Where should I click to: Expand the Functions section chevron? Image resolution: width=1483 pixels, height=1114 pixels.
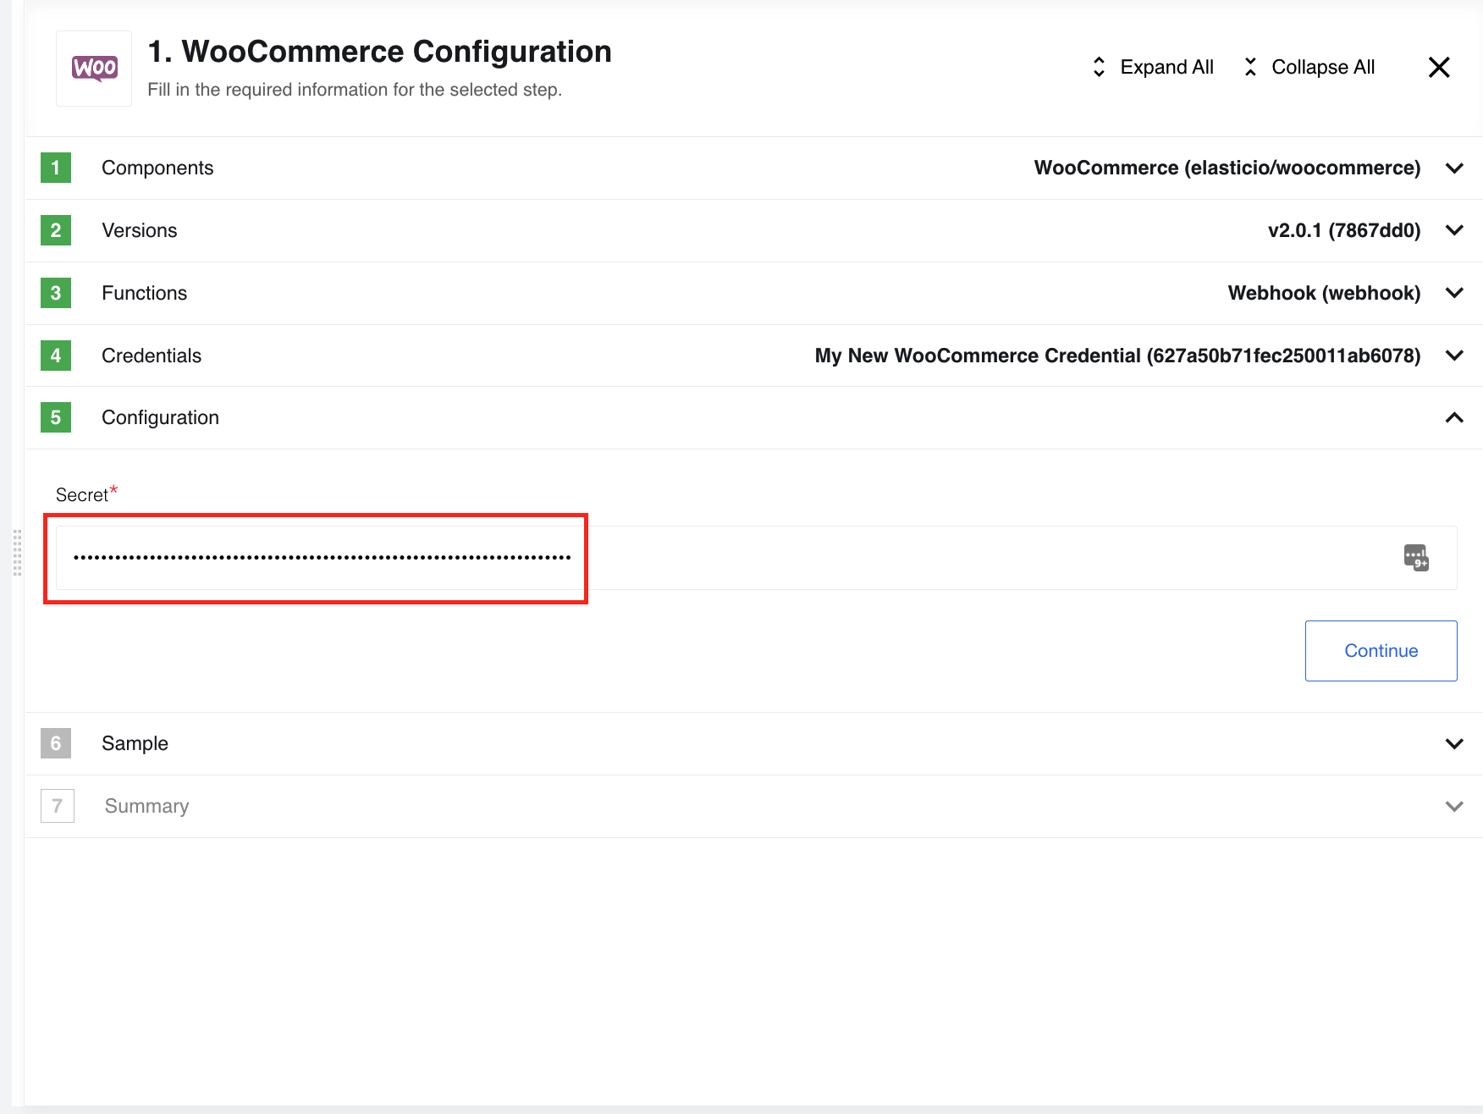click(x=1454, y=293)
